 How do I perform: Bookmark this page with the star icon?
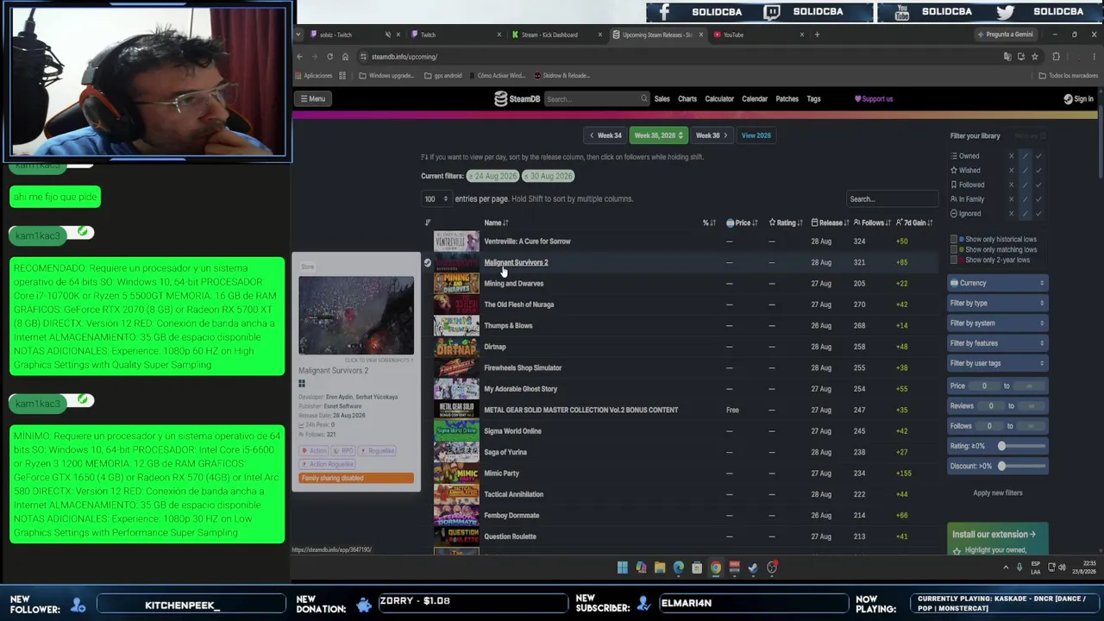[x=1035, y=57]
